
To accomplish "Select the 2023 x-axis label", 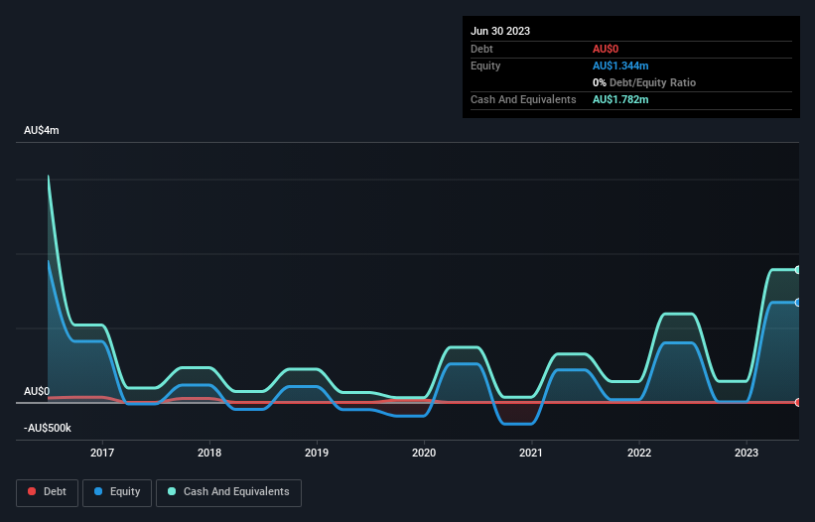I will point(747,453).
